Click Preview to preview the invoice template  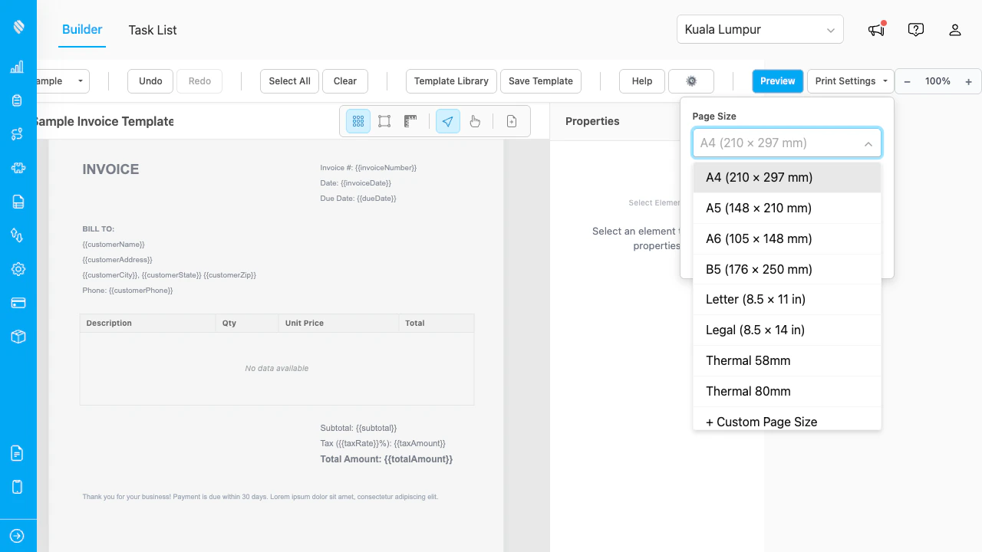coord(777,80)
